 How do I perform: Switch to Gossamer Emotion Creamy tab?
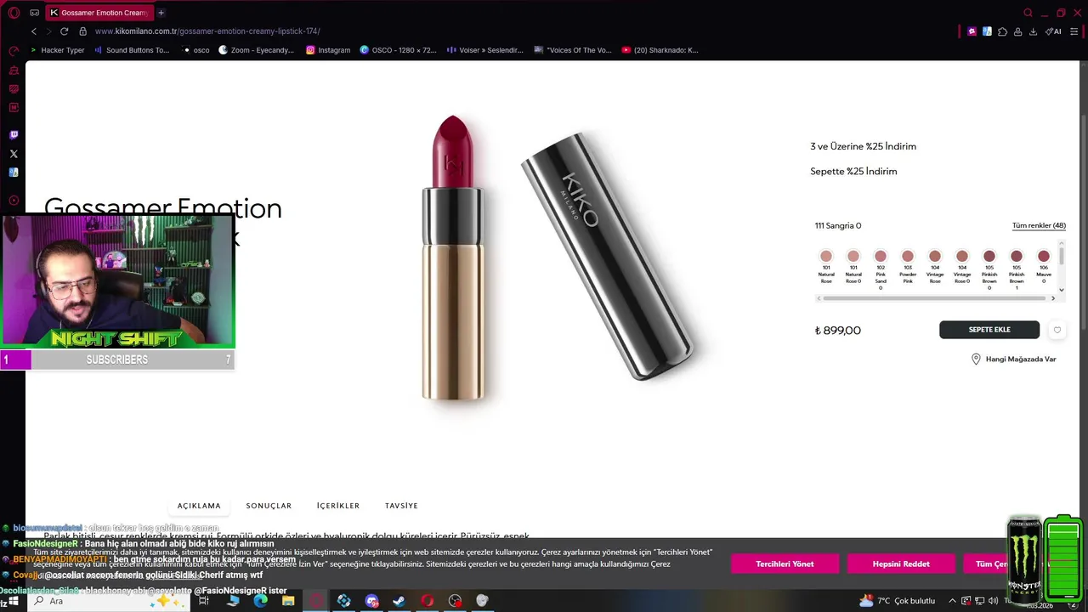[99, 13]
